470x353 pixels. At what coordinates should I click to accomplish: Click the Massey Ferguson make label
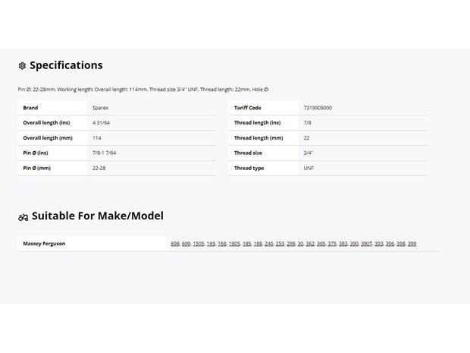[44, 244]
